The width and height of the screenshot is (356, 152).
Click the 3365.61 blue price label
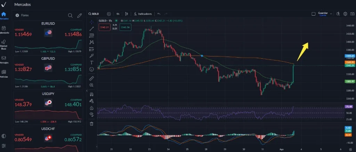pos(349,56)
